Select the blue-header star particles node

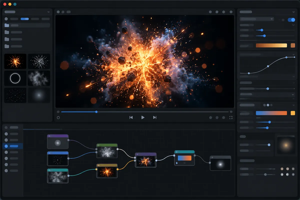click(58, 158)
